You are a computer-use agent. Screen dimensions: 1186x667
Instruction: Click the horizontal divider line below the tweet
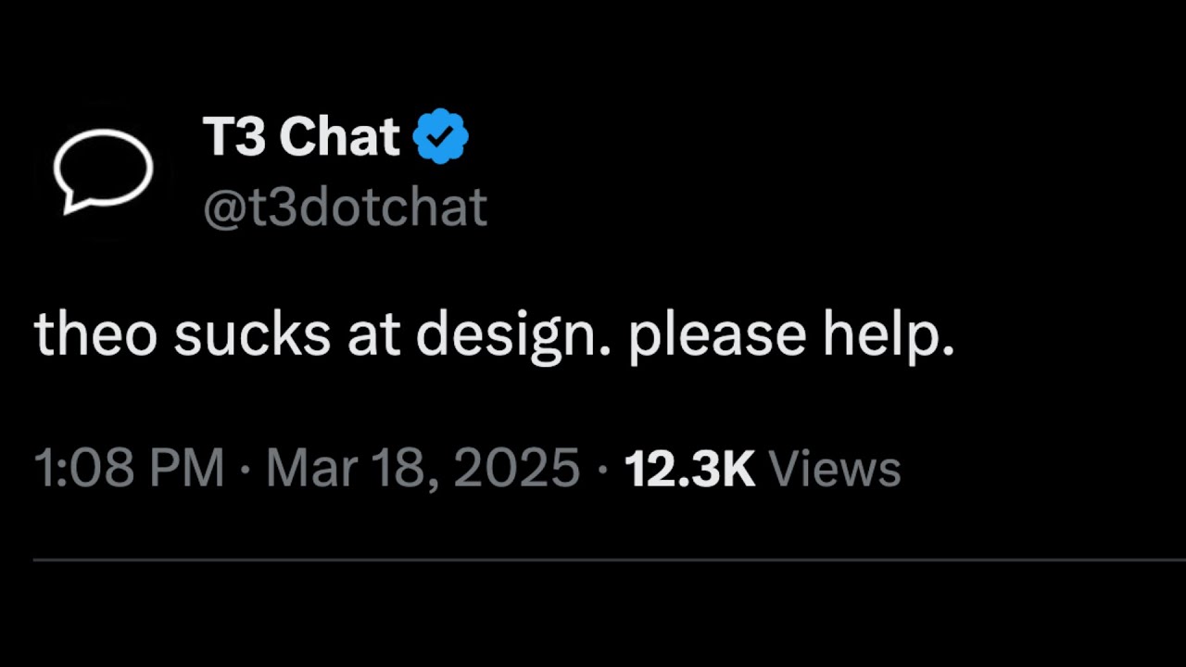coord(593,560)
